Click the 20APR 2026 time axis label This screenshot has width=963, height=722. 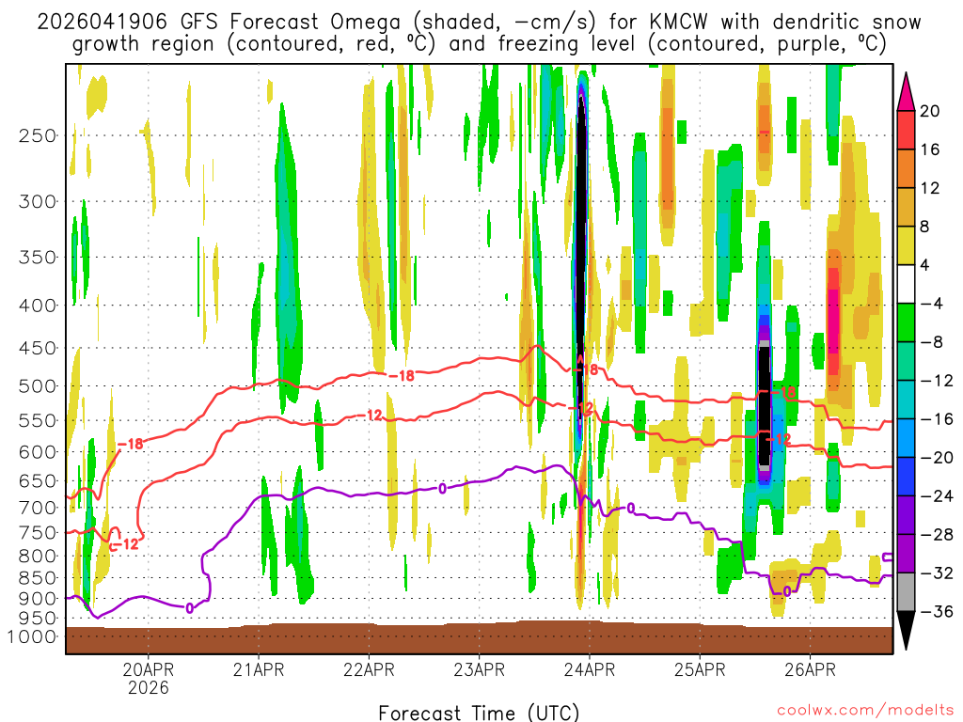click(x=148, y=678)
